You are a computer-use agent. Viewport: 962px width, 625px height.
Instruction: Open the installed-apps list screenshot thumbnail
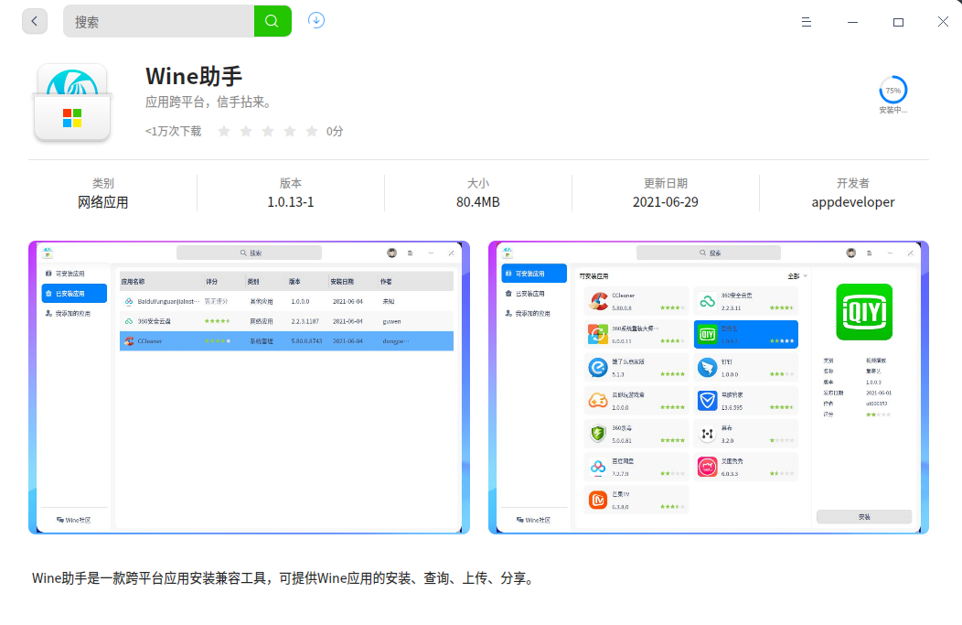[249, 387]
